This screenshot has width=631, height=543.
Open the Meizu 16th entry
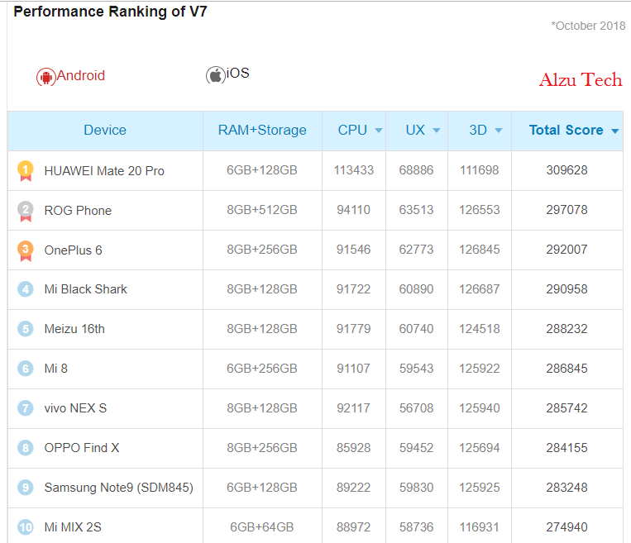[x=74, y=329]
